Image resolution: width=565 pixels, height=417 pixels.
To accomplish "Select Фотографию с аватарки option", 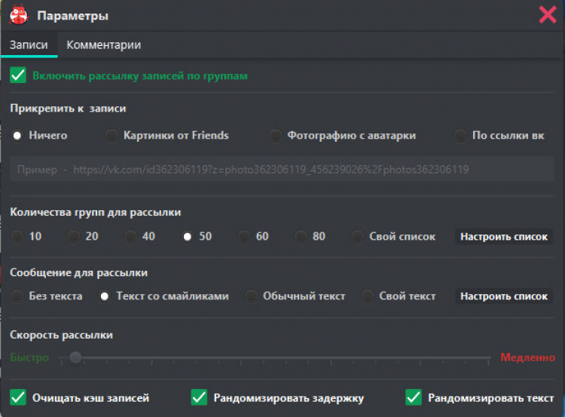I will [275, 136].
